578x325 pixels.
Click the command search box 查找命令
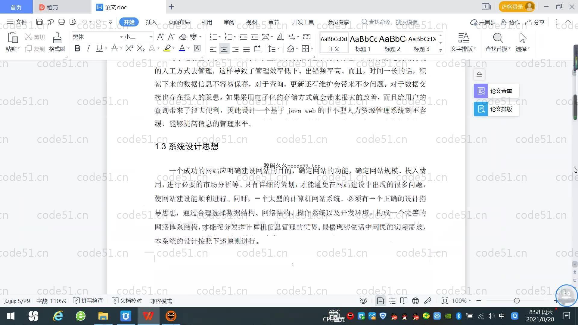click(x=390, y=22)
